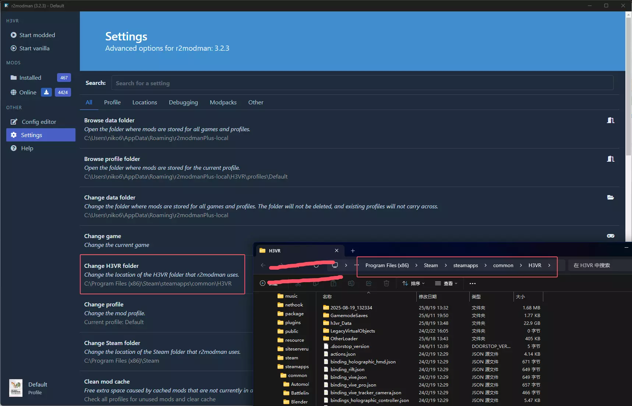
Task: Show hidden breadcrumb path via ellipsis
Action: [x=357, y=265]
